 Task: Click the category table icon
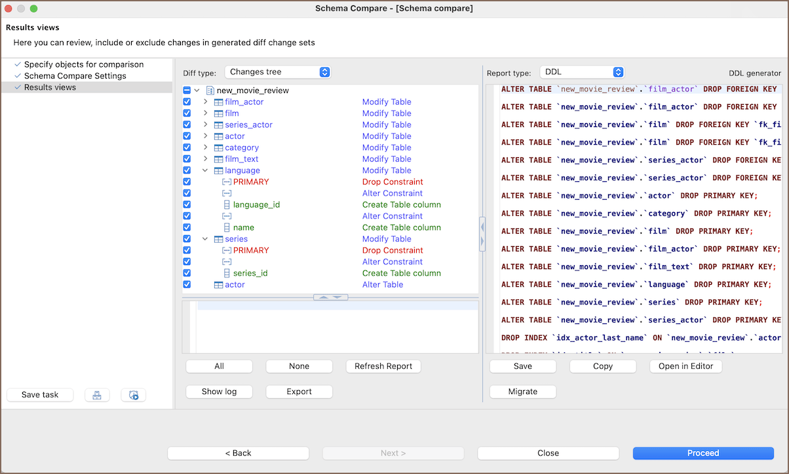click(219, 148)
